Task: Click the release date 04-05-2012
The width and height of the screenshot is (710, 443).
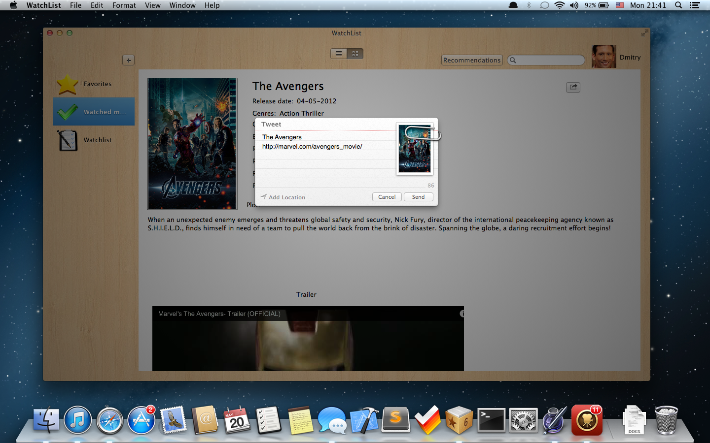Action: pos(317,101)
